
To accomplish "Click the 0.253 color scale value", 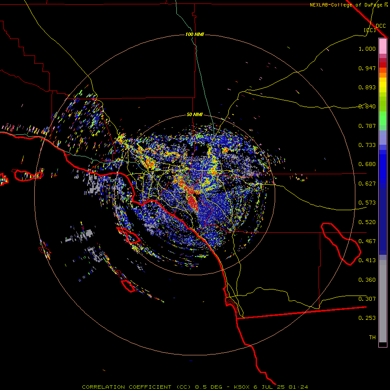I will pos(367,318).
